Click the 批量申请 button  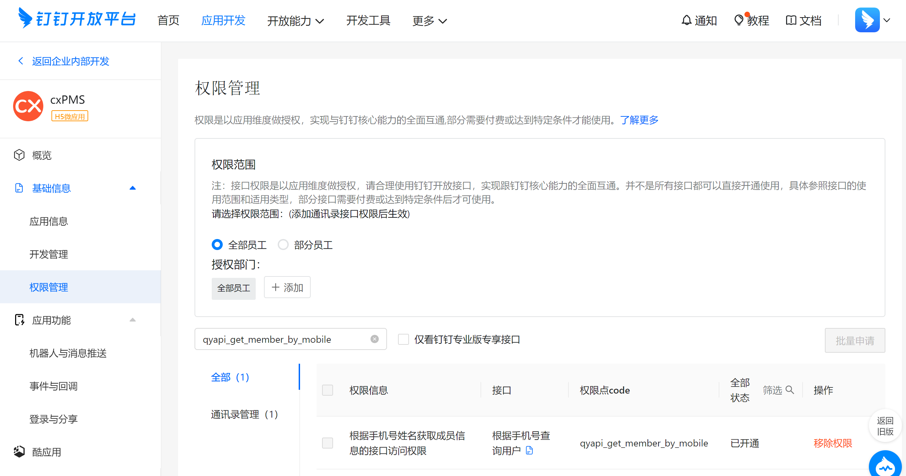(855, 340)
